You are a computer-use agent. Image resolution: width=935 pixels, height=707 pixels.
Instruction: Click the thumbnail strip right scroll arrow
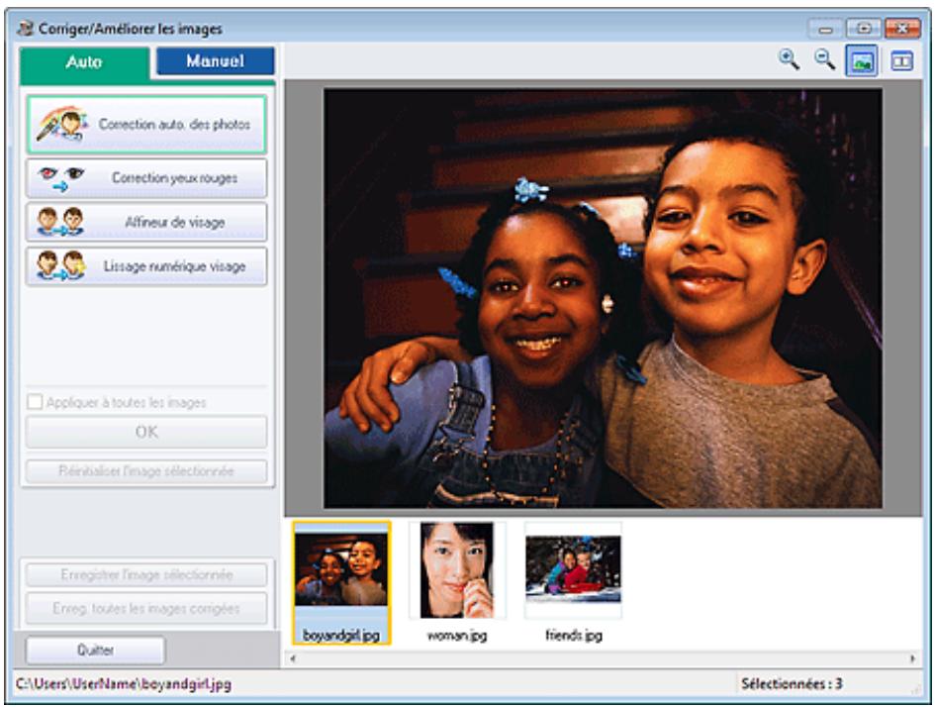pyautogui.click(x=912, y=658)
